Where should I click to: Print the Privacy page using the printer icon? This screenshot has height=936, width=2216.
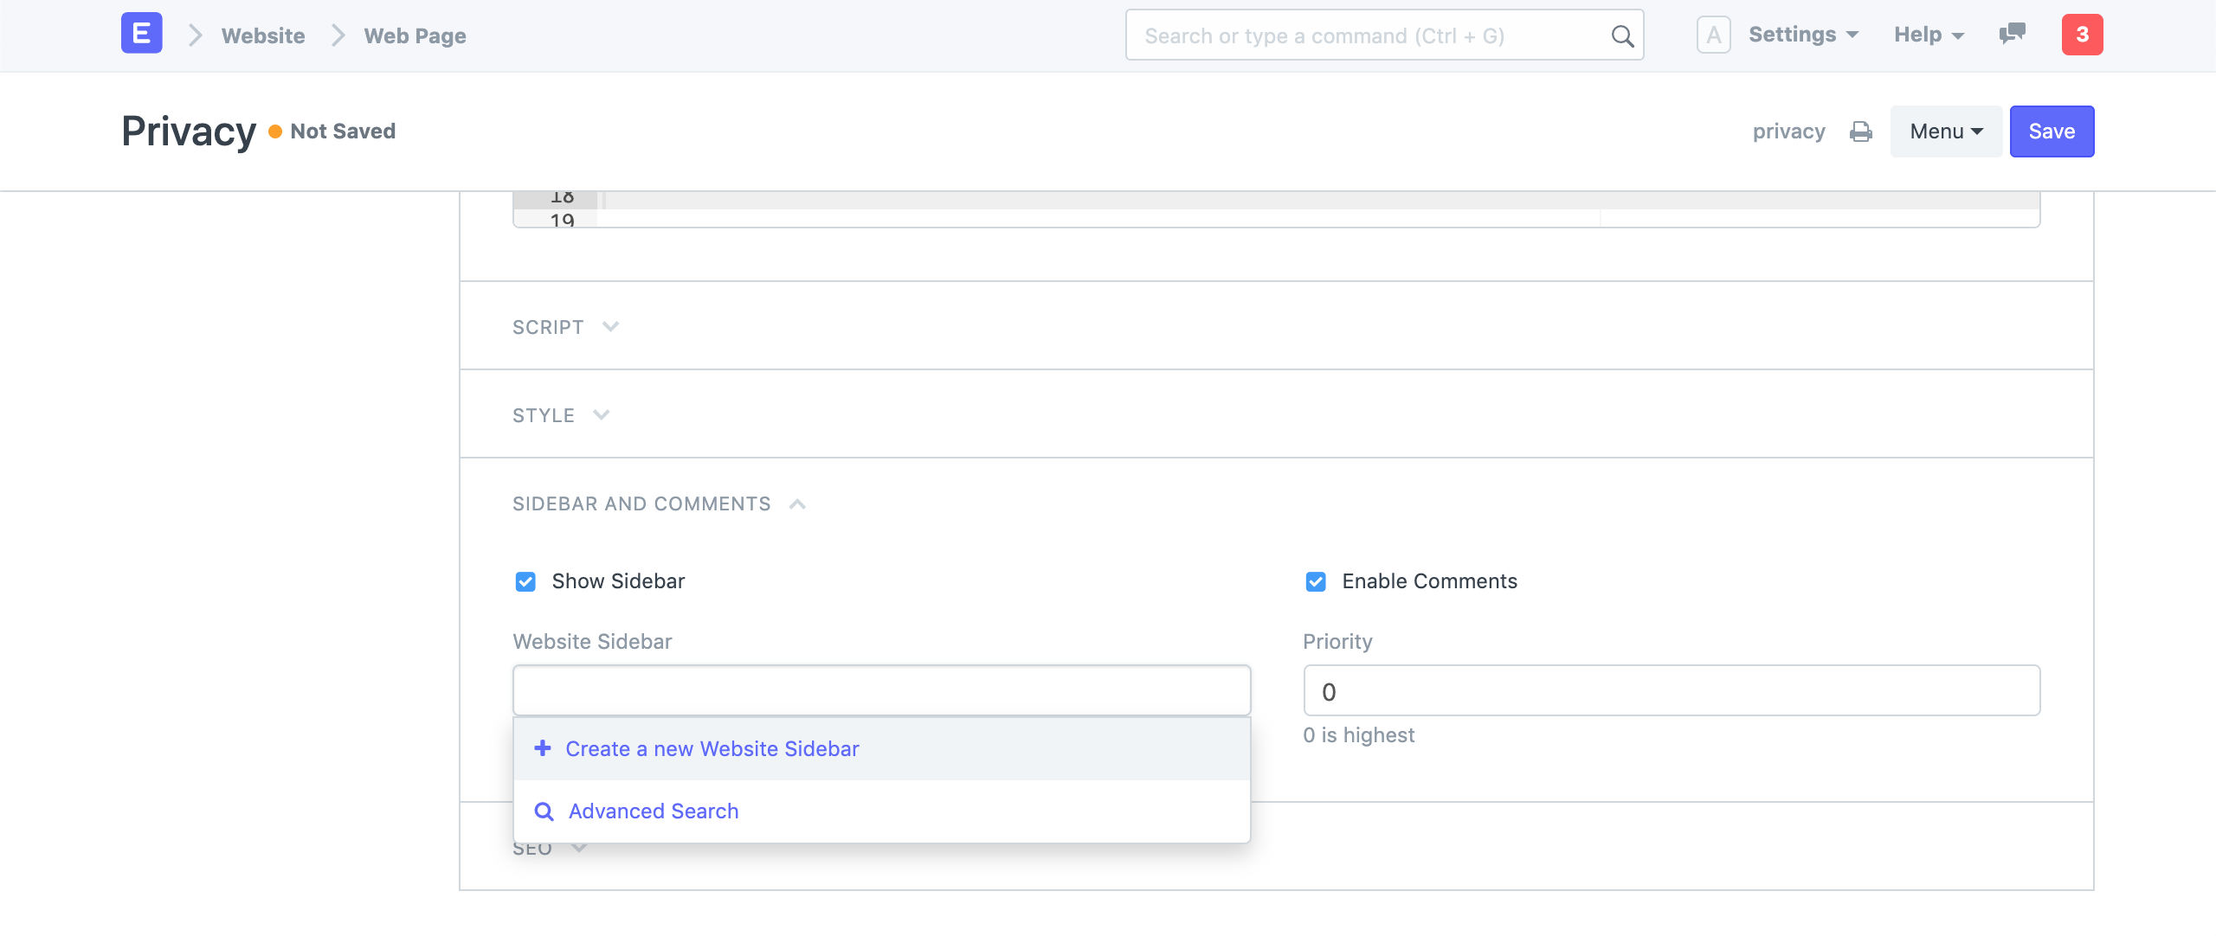[x=1861, y=131]
